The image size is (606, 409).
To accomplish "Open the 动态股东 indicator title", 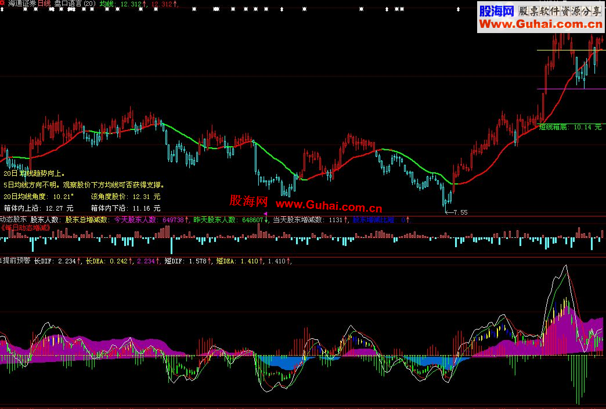I will click(x=13, y=219).
